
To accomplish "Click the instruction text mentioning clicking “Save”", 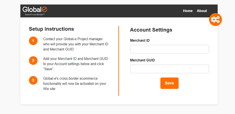I will pos(75,64).
